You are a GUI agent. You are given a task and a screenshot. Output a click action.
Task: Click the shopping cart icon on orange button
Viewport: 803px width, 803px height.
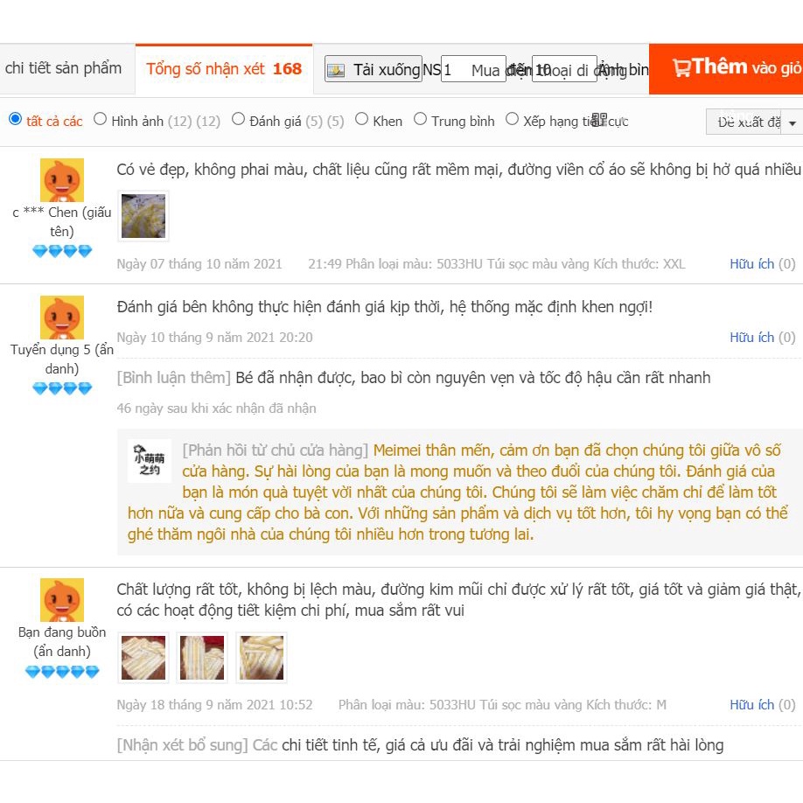click(681, 68)
